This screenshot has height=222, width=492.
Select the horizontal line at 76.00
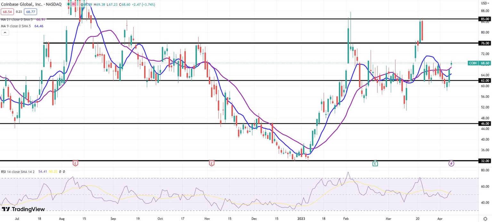(261, 43)
